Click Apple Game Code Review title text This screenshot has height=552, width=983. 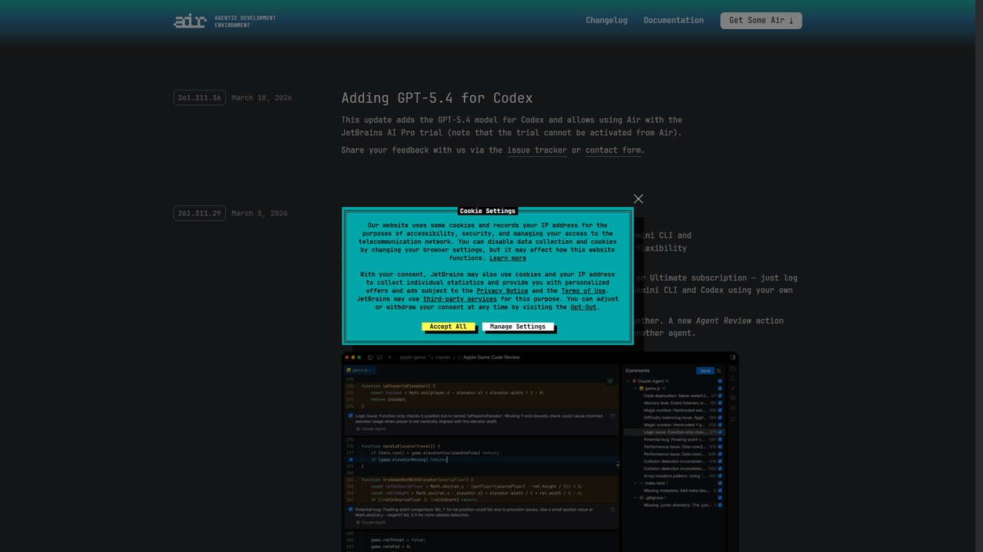tap(491, 357)
